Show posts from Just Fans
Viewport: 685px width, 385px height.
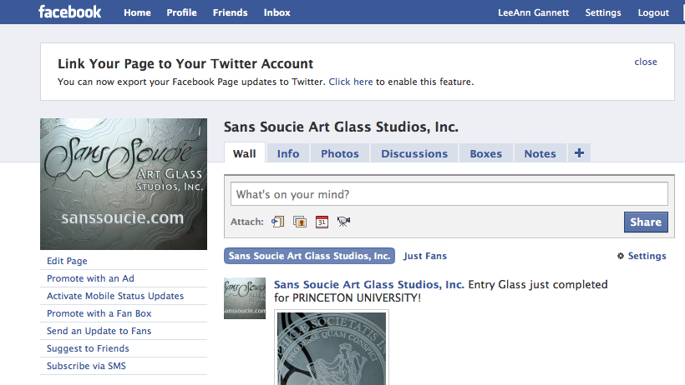click(425, 256)
